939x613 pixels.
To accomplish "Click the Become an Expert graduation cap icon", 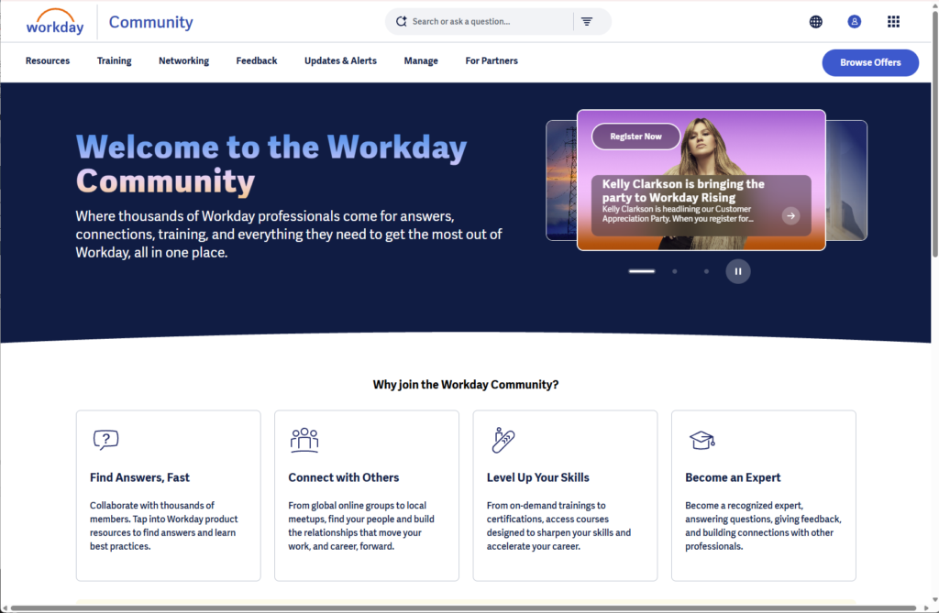I will pos(701,440).
